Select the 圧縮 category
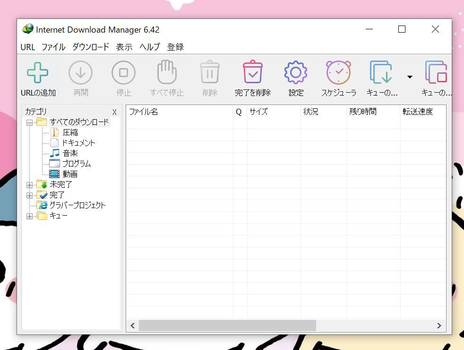 pos(70,132)
